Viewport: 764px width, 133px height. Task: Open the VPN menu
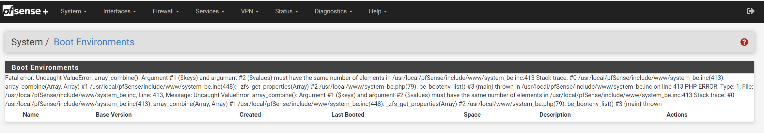coord(250,11)
